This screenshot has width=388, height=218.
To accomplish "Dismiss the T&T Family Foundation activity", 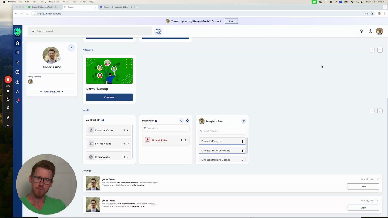I will tap(378, 180).
